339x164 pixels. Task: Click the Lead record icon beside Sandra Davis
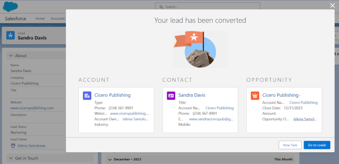coord(10,35)
